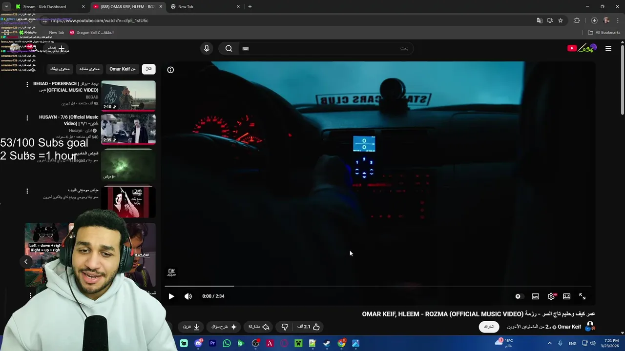This screenshot has height=351, width=625.
Task: Select the 'content for you' filter chip
Action: [x=60, y=69]
